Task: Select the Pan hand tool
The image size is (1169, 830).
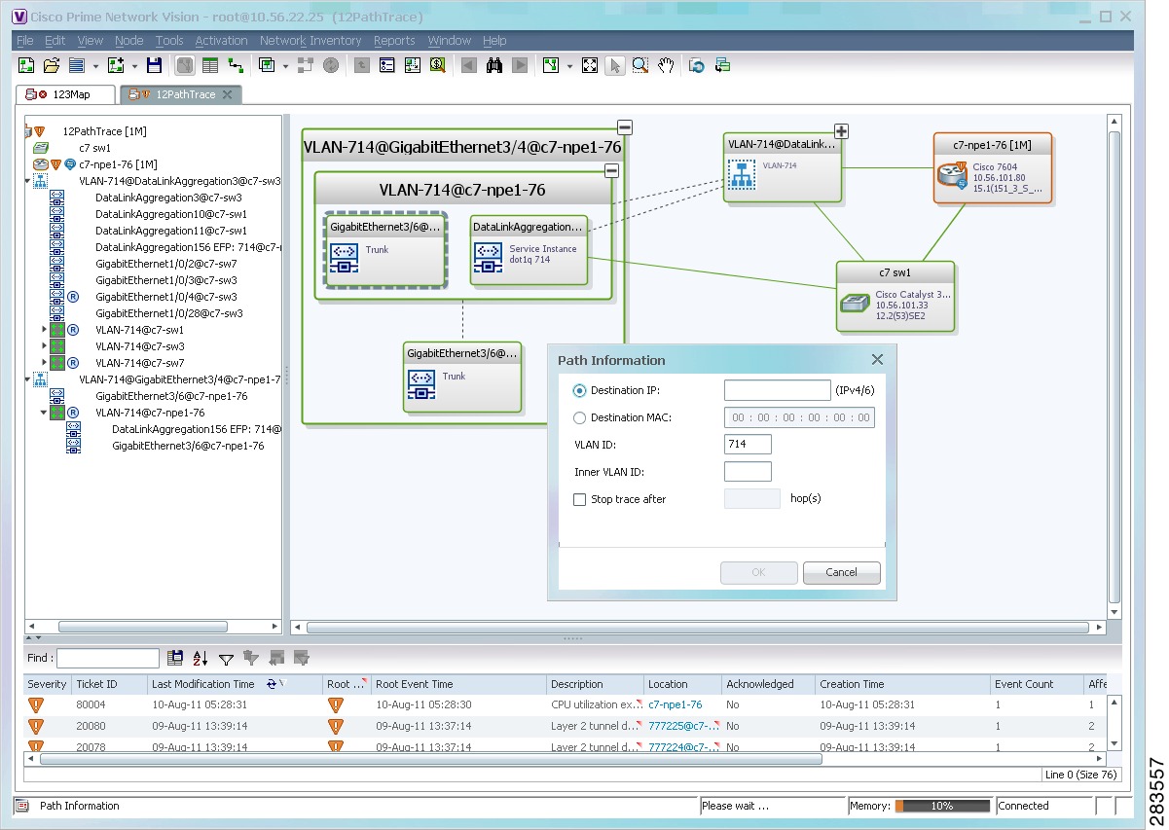Action: [666, 65]
